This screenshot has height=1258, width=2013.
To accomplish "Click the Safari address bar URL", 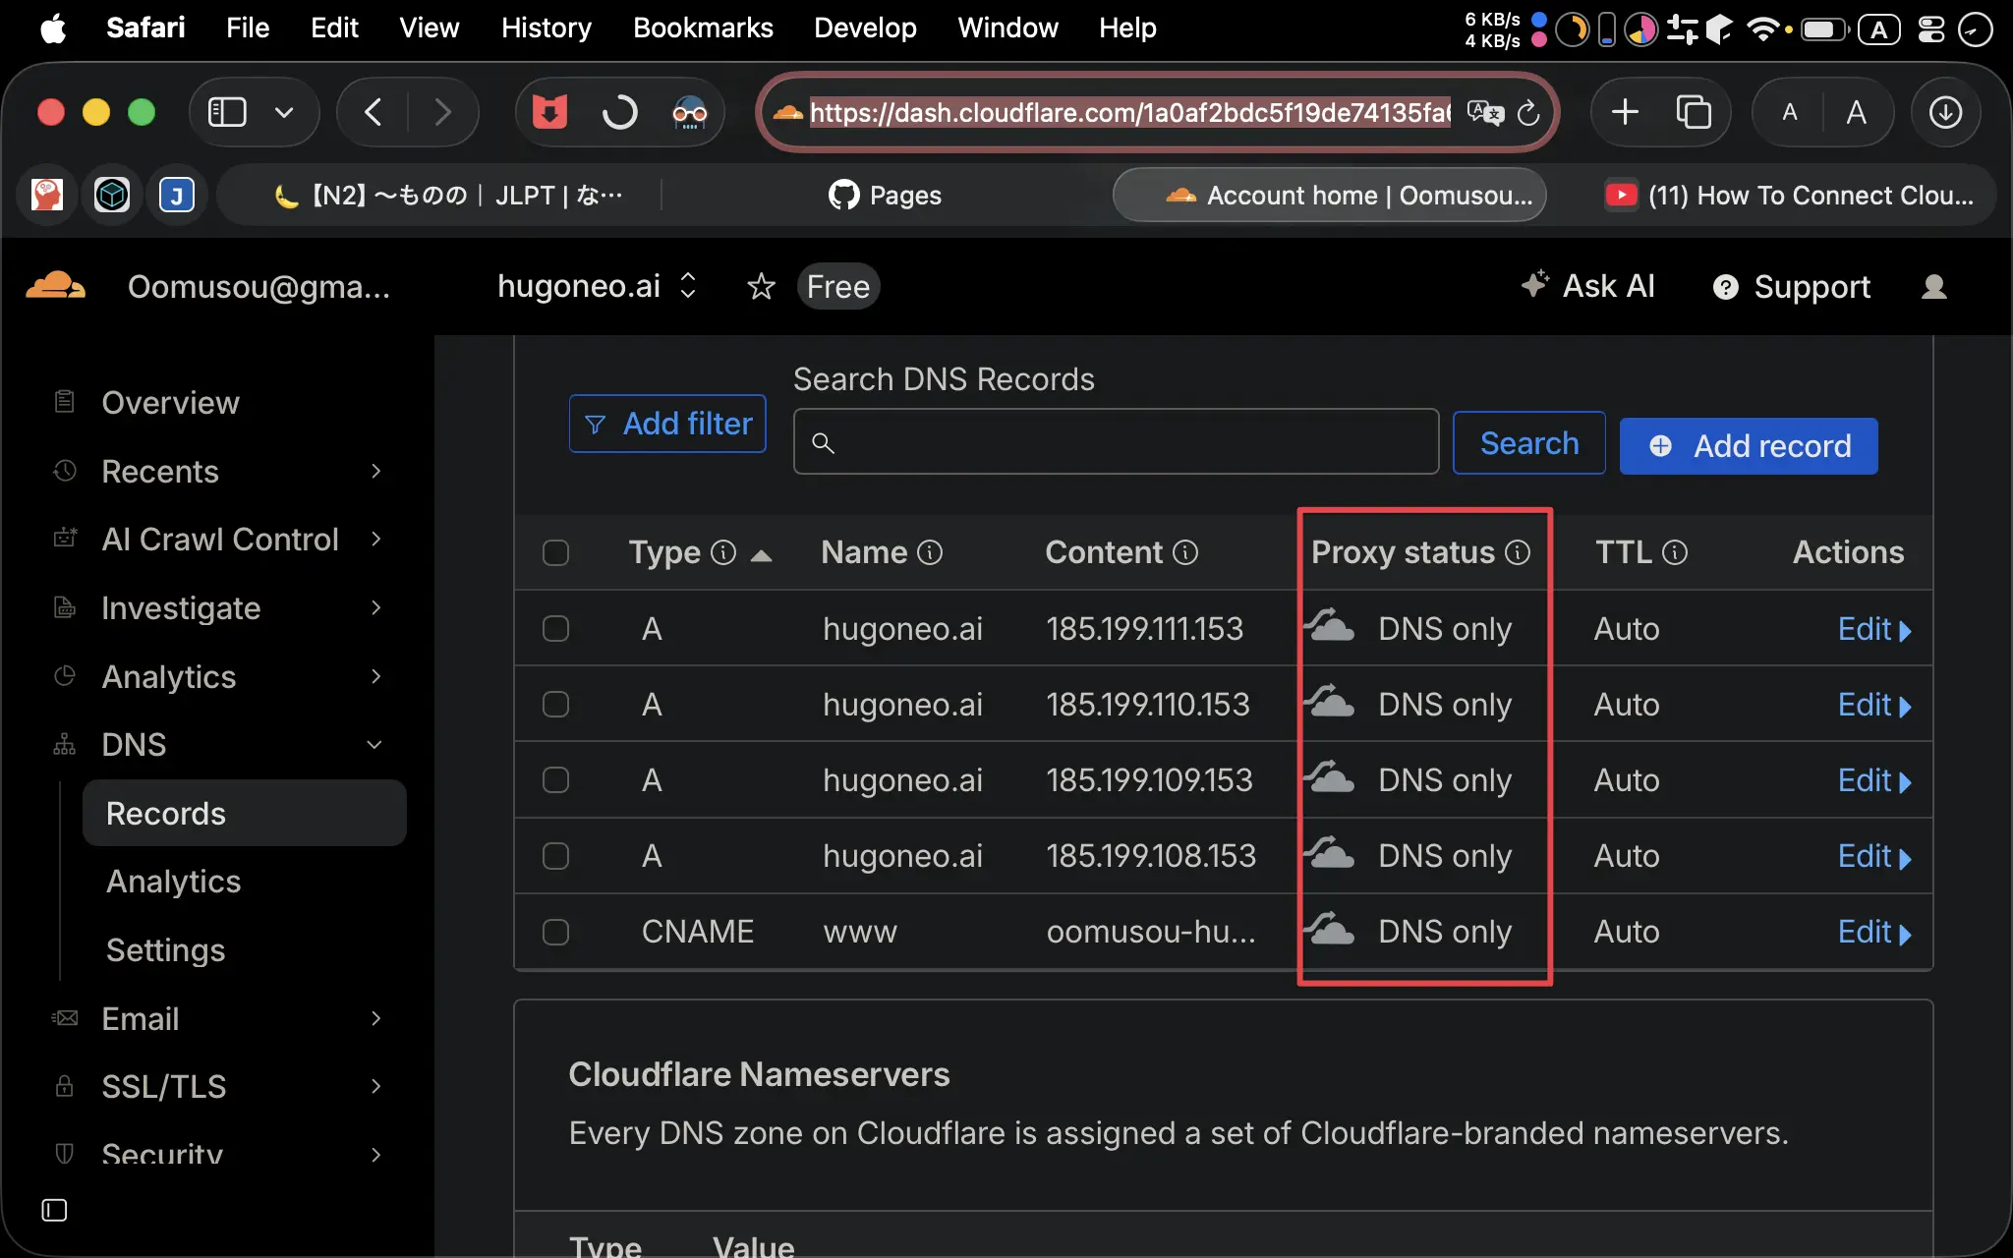I will point(1128,113).
